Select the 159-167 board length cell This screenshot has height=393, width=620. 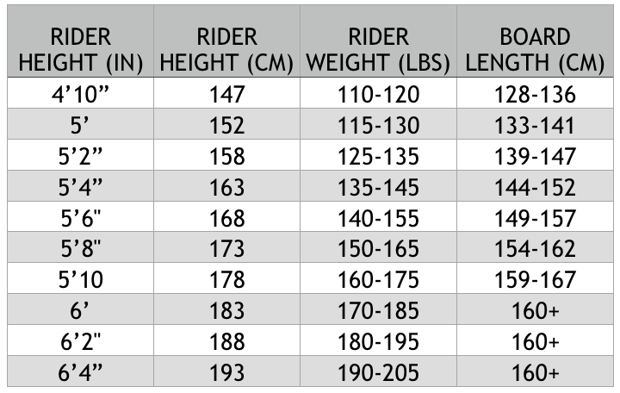coord(535,278)
